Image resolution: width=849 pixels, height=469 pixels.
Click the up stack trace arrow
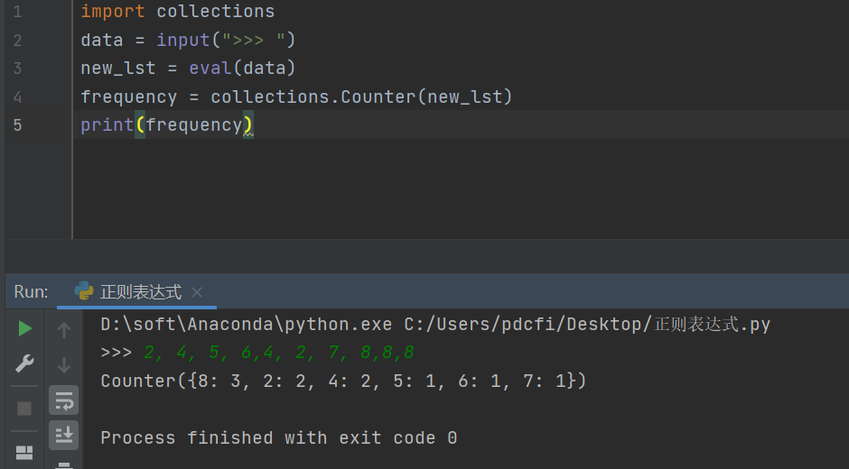click(x=64, y=330)
